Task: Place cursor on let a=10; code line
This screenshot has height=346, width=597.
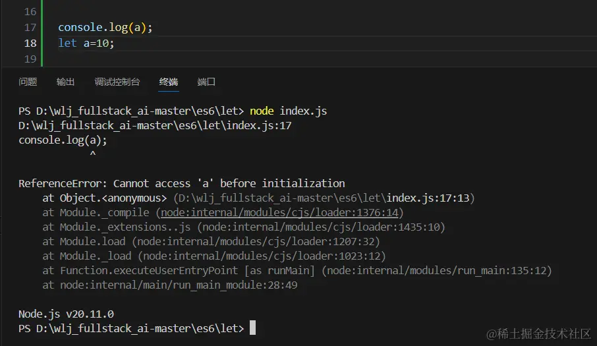Action: coord(86,43)
